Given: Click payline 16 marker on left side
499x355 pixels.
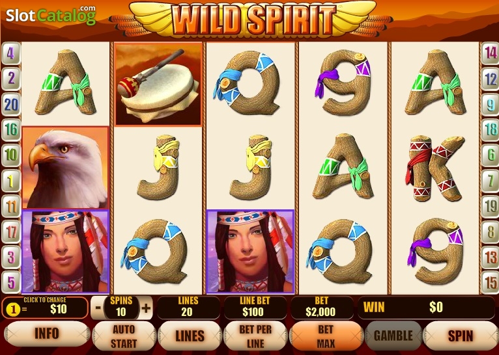Looking at the screenshot, I should (11, 129).
